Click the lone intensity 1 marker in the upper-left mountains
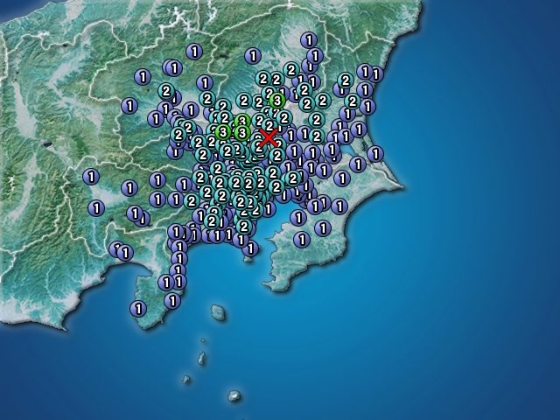 [x=193, y=52]
